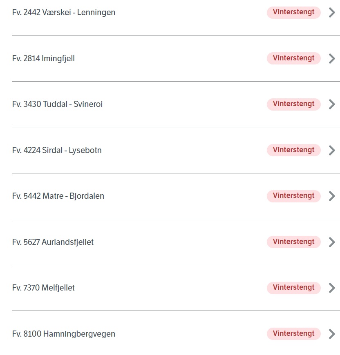Open Fv. 3430 Tuddal - Svineroi details
This screenshot has height=355, width=340.
(x=57, y=104)
